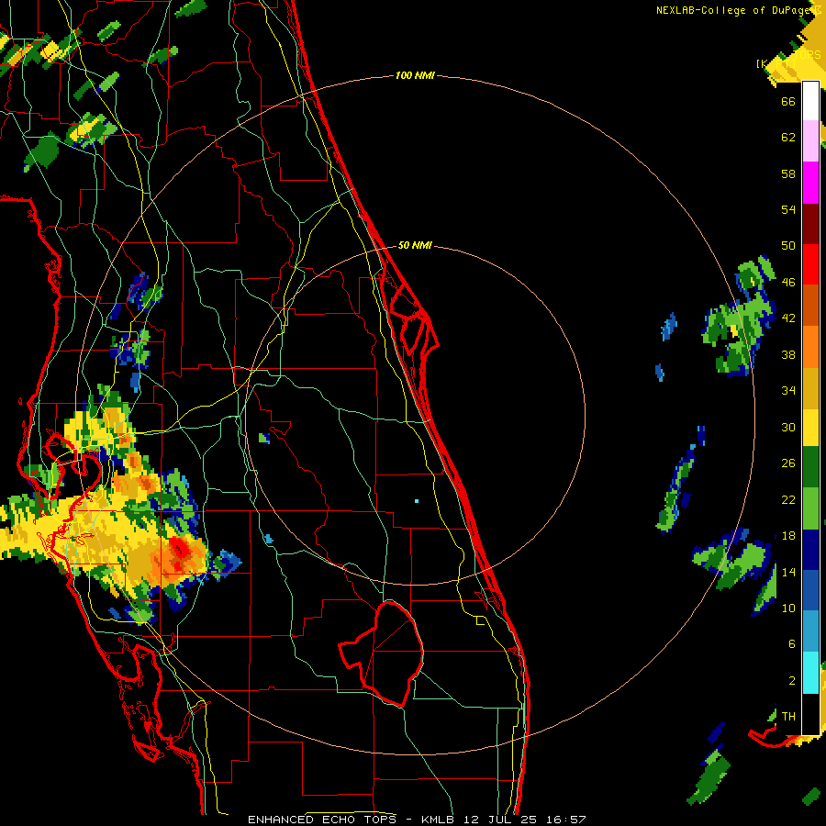Select the "2" legend value
Image resolution: width=826 pixels, height=826 pixels.
click(791, 681)
